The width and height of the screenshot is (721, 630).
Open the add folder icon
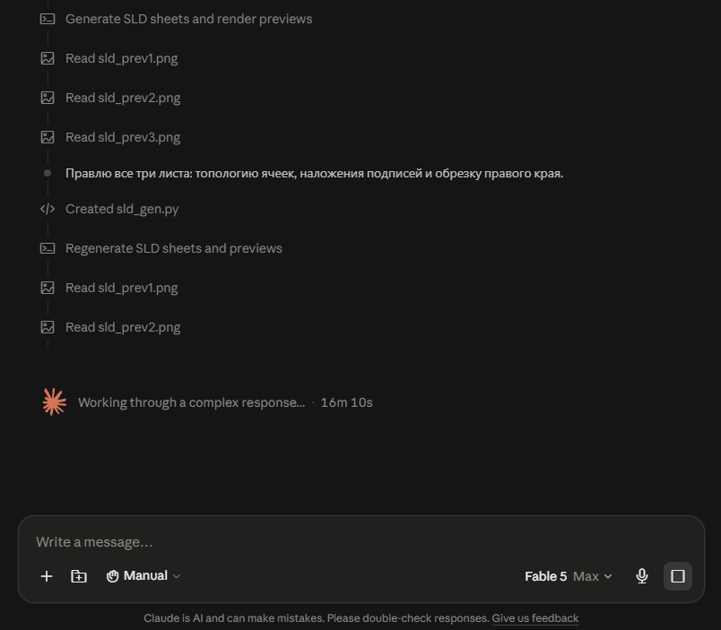coord(79,576)
